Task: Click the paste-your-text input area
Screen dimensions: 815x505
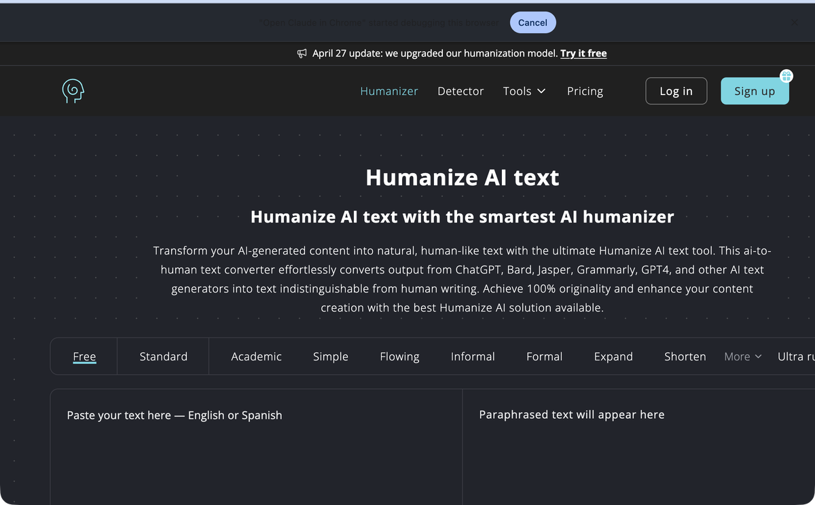Action: (x=257, y=448)
